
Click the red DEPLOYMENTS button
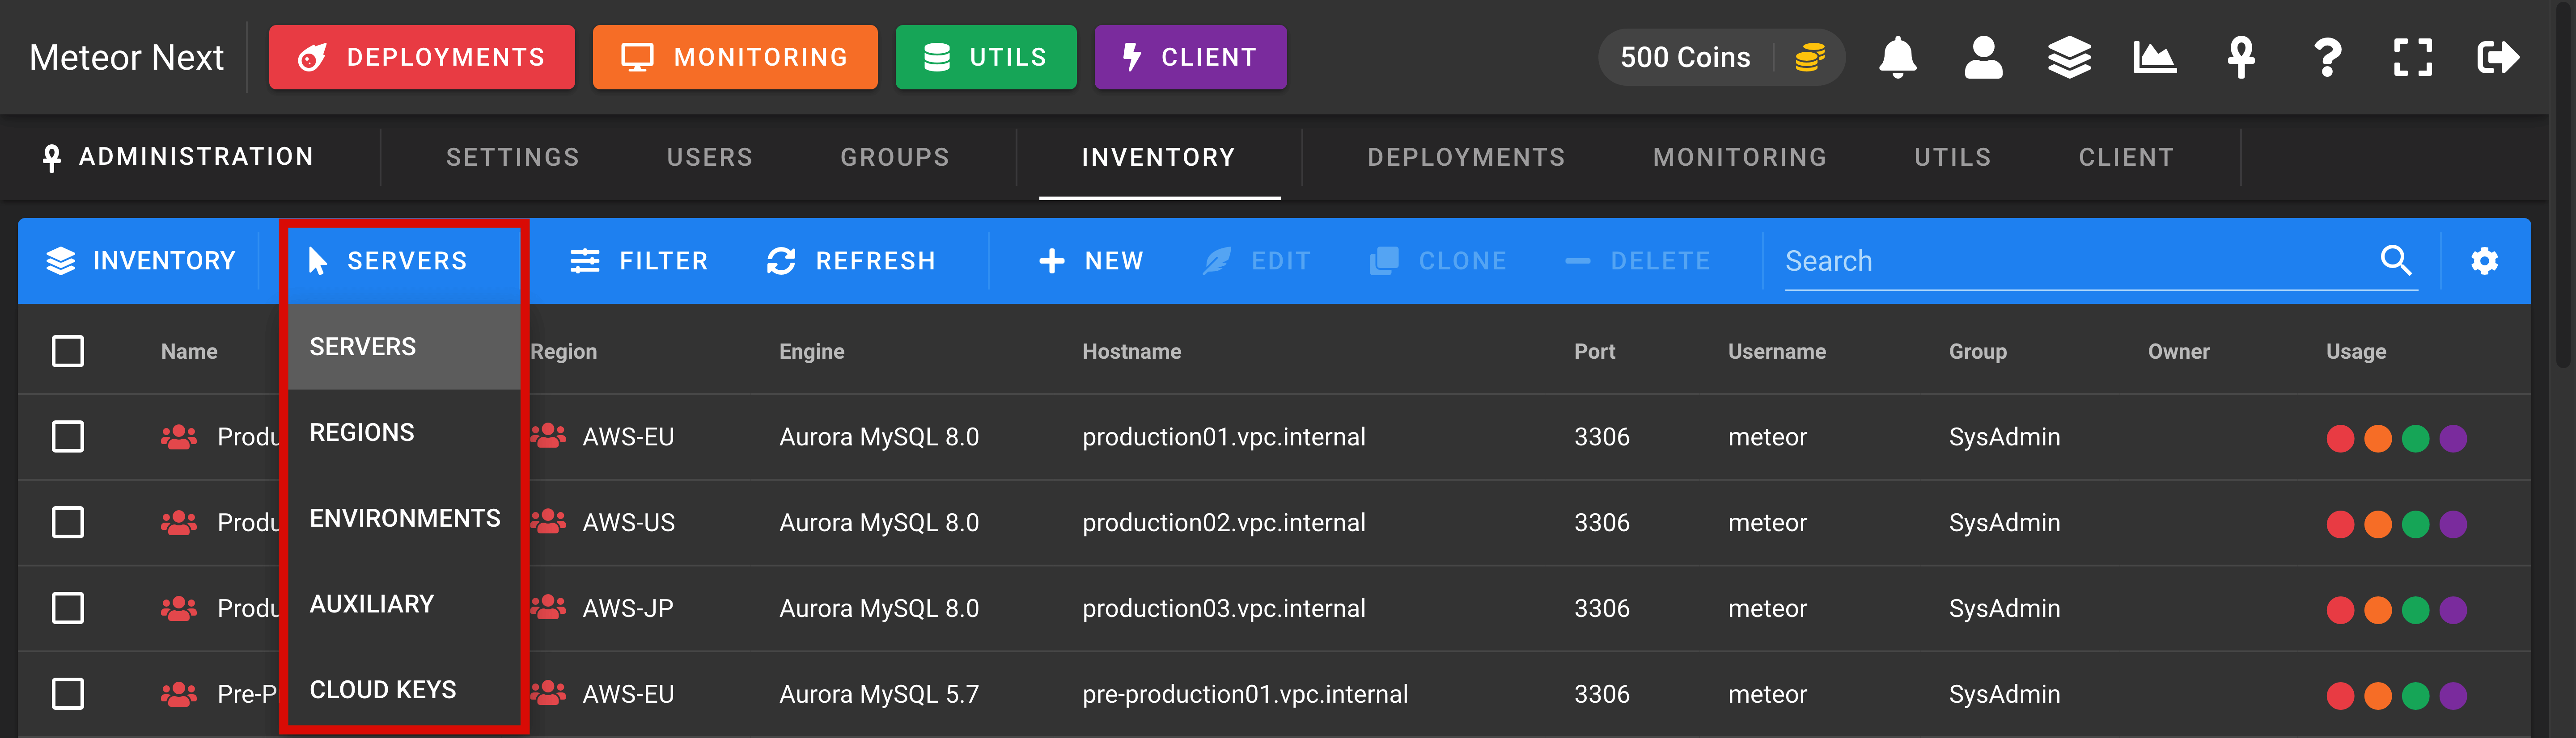coord(422,57)
